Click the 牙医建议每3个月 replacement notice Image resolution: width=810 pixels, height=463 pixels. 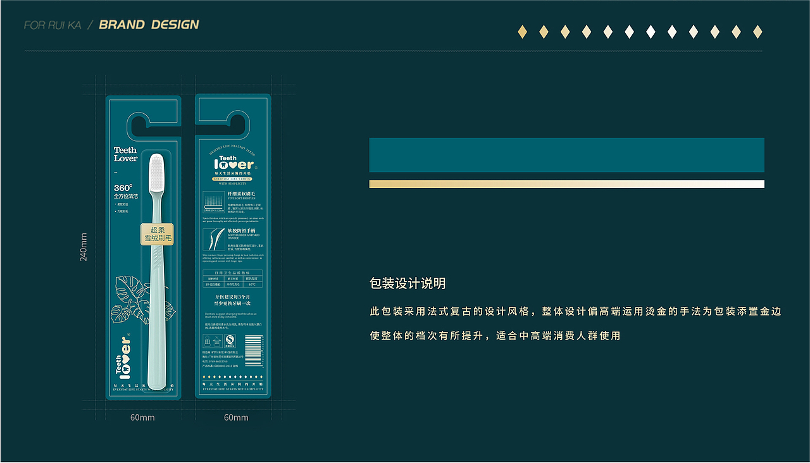click(x=232, y=299)
